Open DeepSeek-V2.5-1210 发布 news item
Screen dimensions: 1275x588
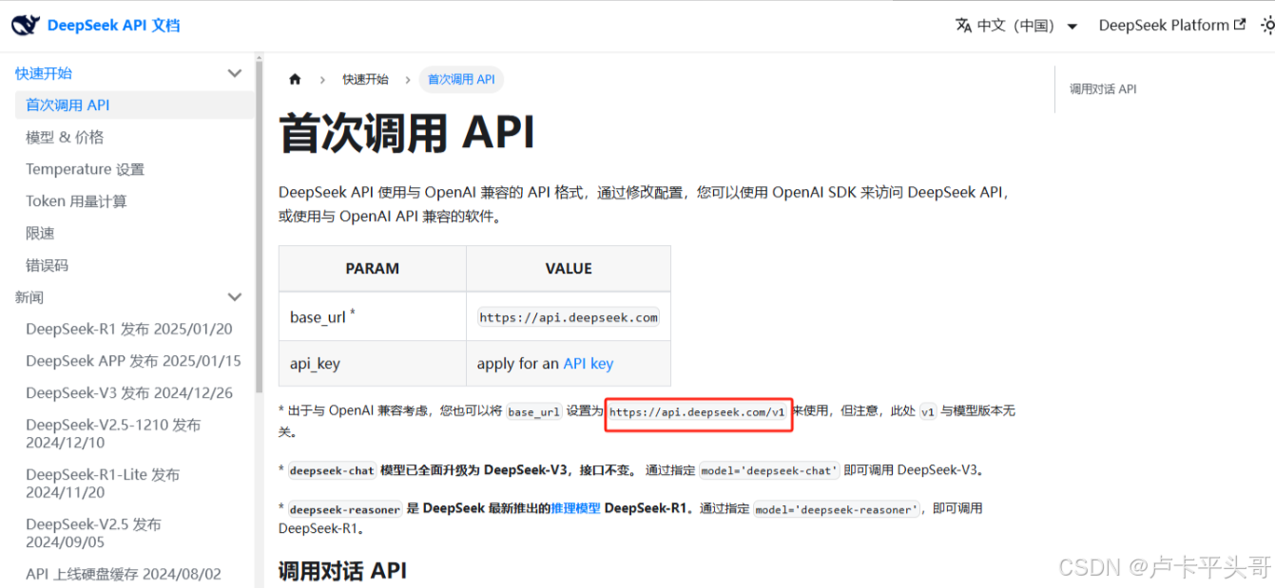pyautogui.click(x=113, y=434)
